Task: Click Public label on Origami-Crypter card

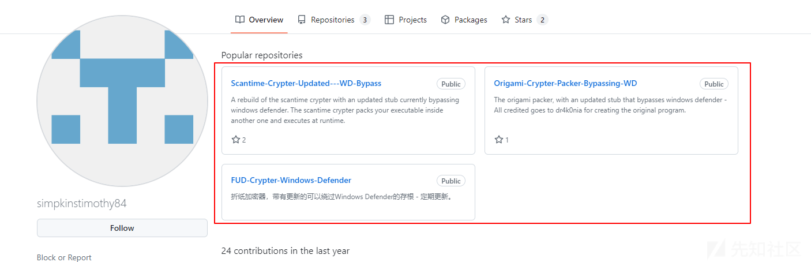Action: coord(714,84)
